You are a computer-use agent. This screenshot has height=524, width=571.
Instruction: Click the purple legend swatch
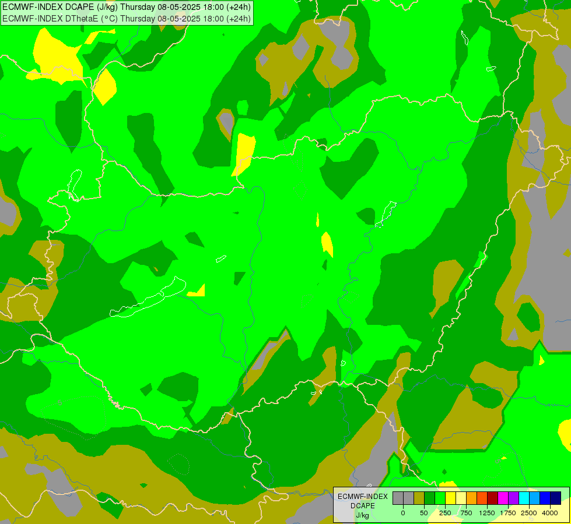pyautogui.click(x=514, y=498)
